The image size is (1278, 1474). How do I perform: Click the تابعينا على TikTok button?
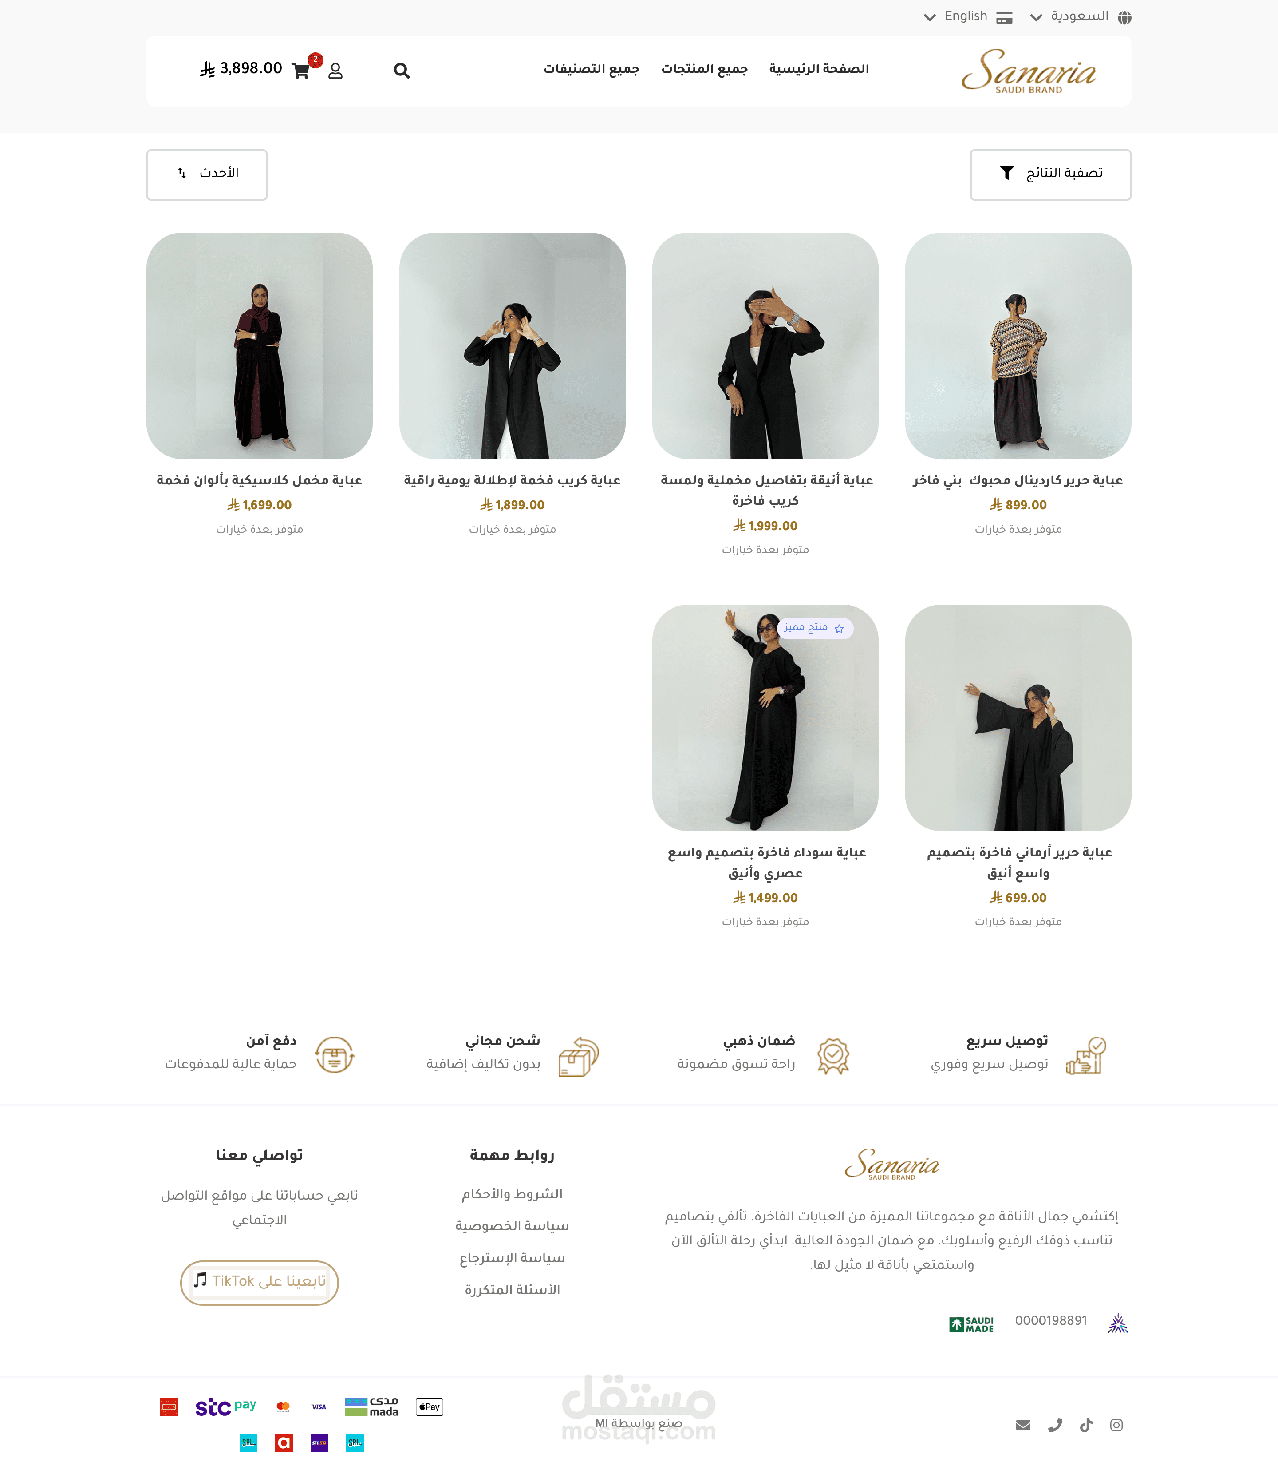tap(260, 1282)
